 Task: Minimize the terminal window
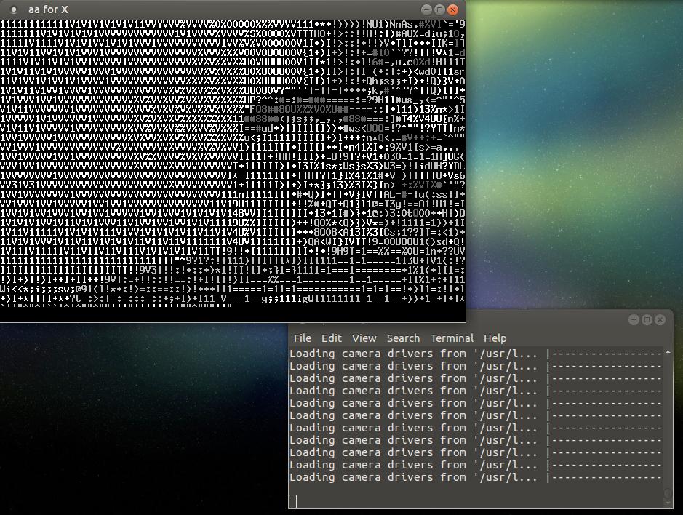coord(634,320)
